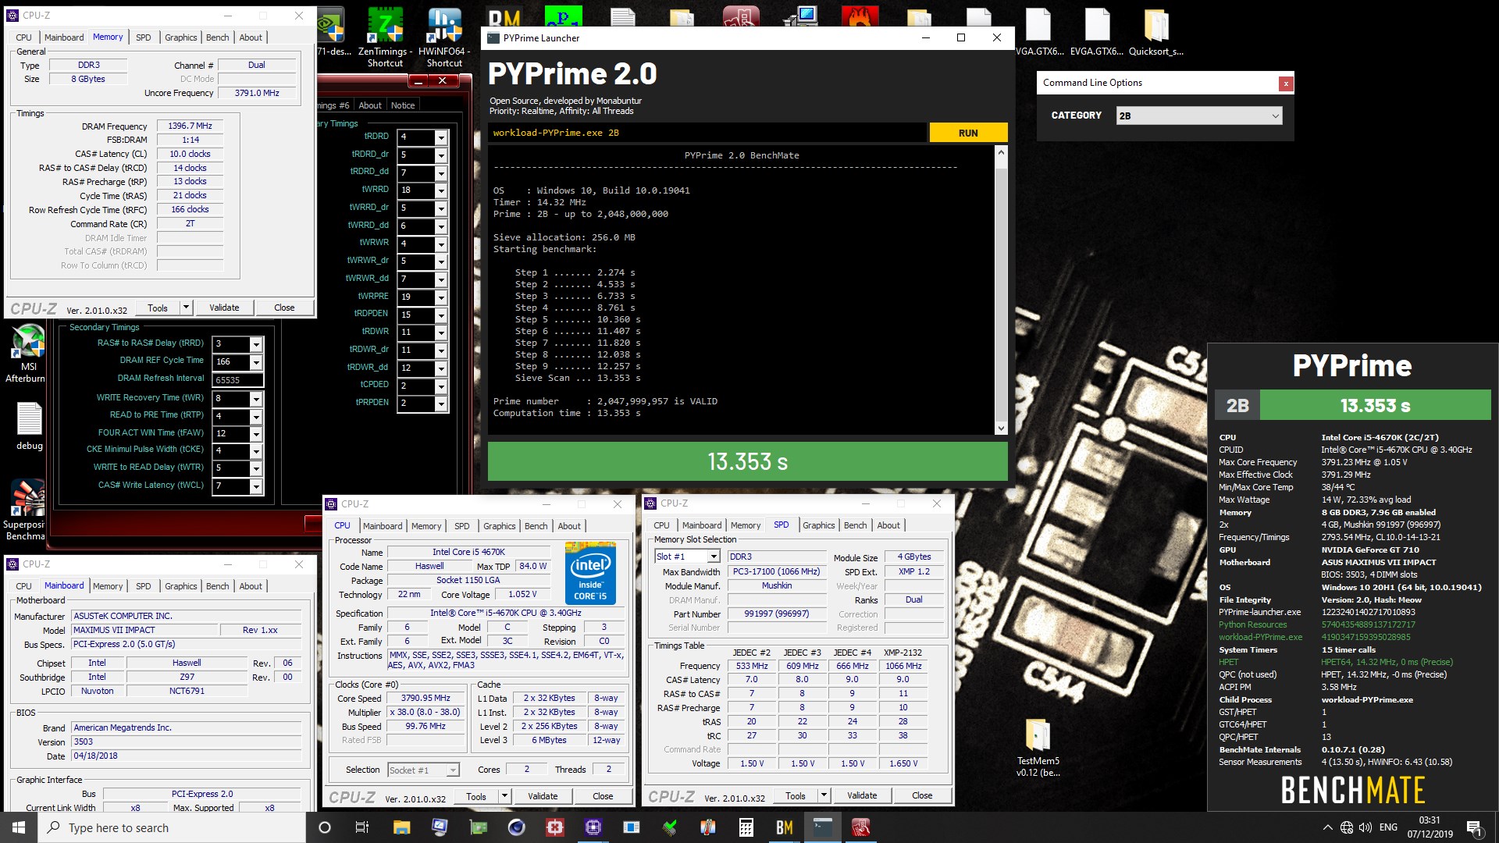The width and height of the screenshot is (1499, 843).
Task: Expand the Tools arrow in the CPU-Z CPU window
Action: pos(504,796)
